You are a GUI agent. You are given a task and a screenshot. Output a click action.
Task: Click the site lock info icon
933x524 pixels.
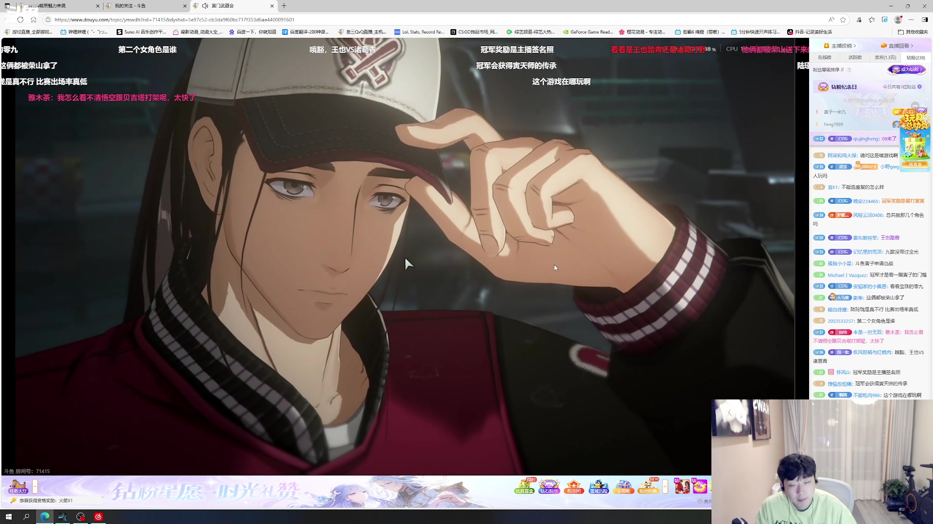click(48, 19)
